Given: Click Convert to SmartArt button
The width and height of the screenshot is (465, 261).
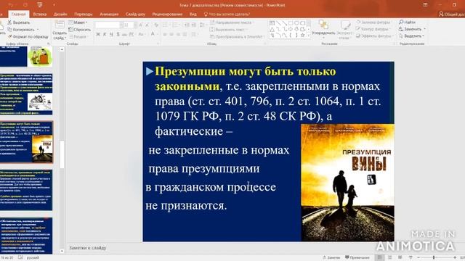Looking at the screenshot, I should pos(237,37).
